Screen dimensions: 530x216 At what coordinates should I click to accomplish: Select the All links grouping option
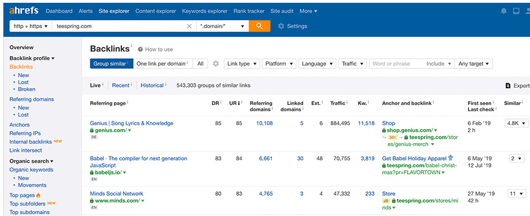click(200, 63)
